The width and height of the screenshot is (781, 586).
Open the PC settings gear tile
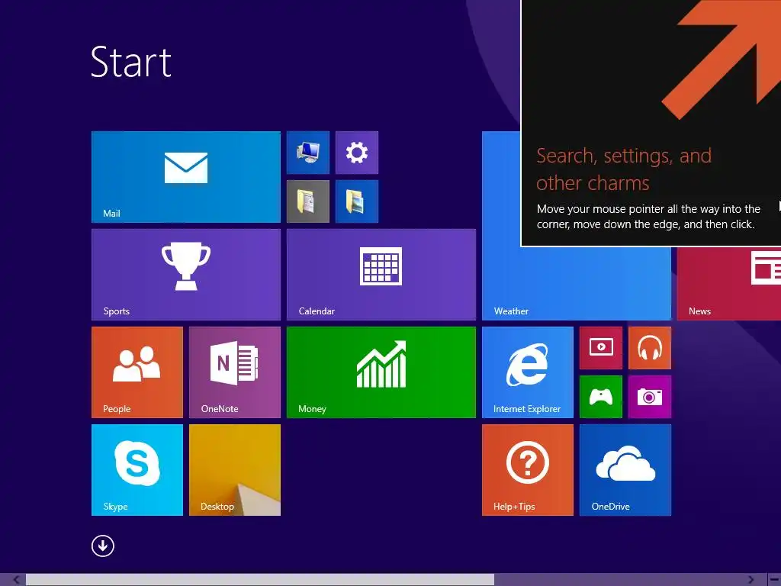(357, 153)
